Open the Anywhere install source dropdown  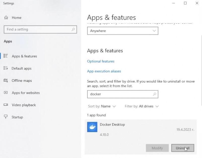[123, 31]
